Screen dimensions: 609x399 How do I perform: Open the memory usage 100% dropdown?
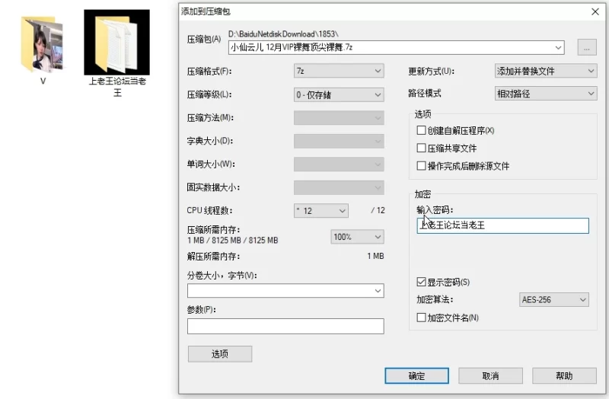point(357,237)
